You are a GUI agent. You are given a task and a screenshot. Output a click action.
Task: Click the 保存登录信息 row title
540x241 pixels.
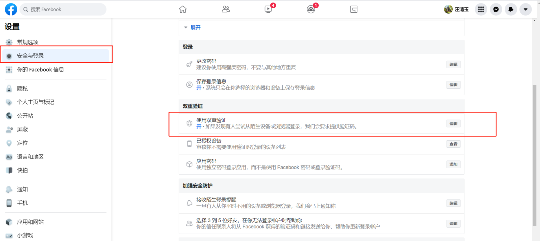coord(211,81)
